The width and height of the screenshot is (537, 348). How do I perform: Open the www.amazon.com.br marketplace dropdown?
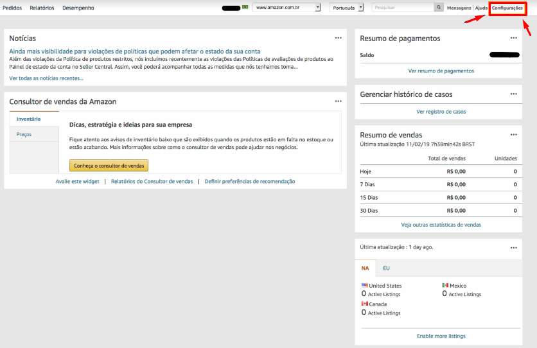pyautogui.click(x=286, y=7)
